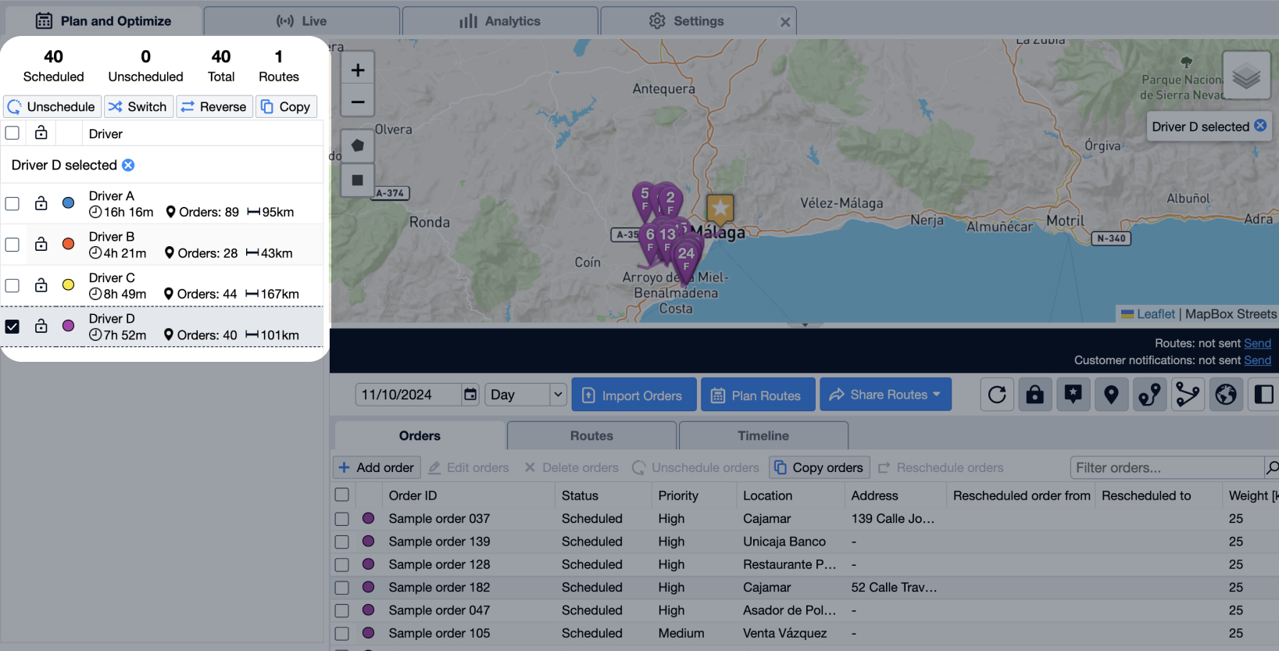Click the location pin toolbar icon
Viewport: 1279px width, 651px height.
coord(1111,395)
